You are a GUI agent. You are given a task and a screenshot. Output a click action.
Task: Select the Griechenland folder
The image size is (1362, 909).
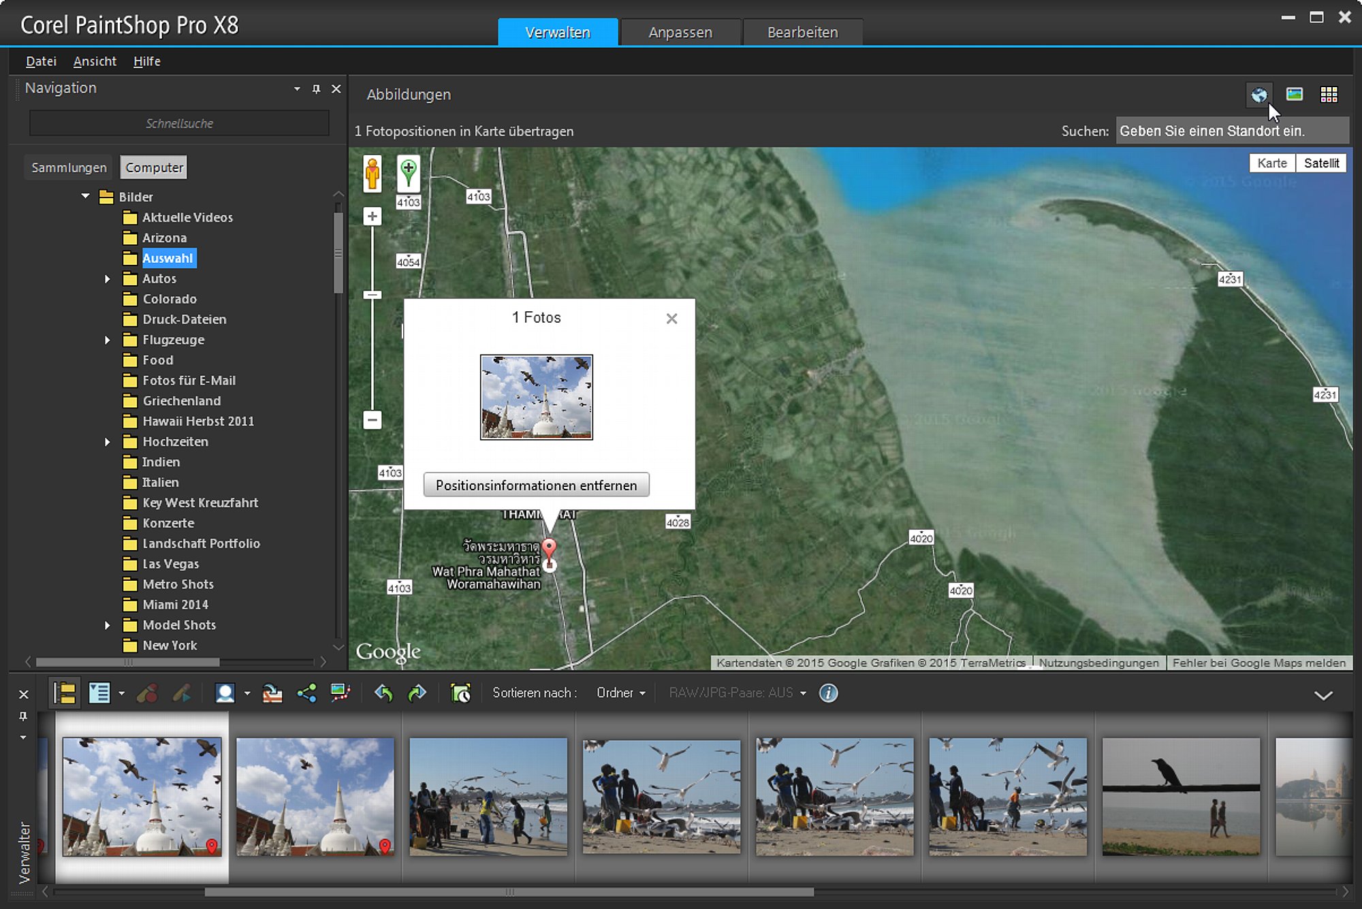click(181, 401)
